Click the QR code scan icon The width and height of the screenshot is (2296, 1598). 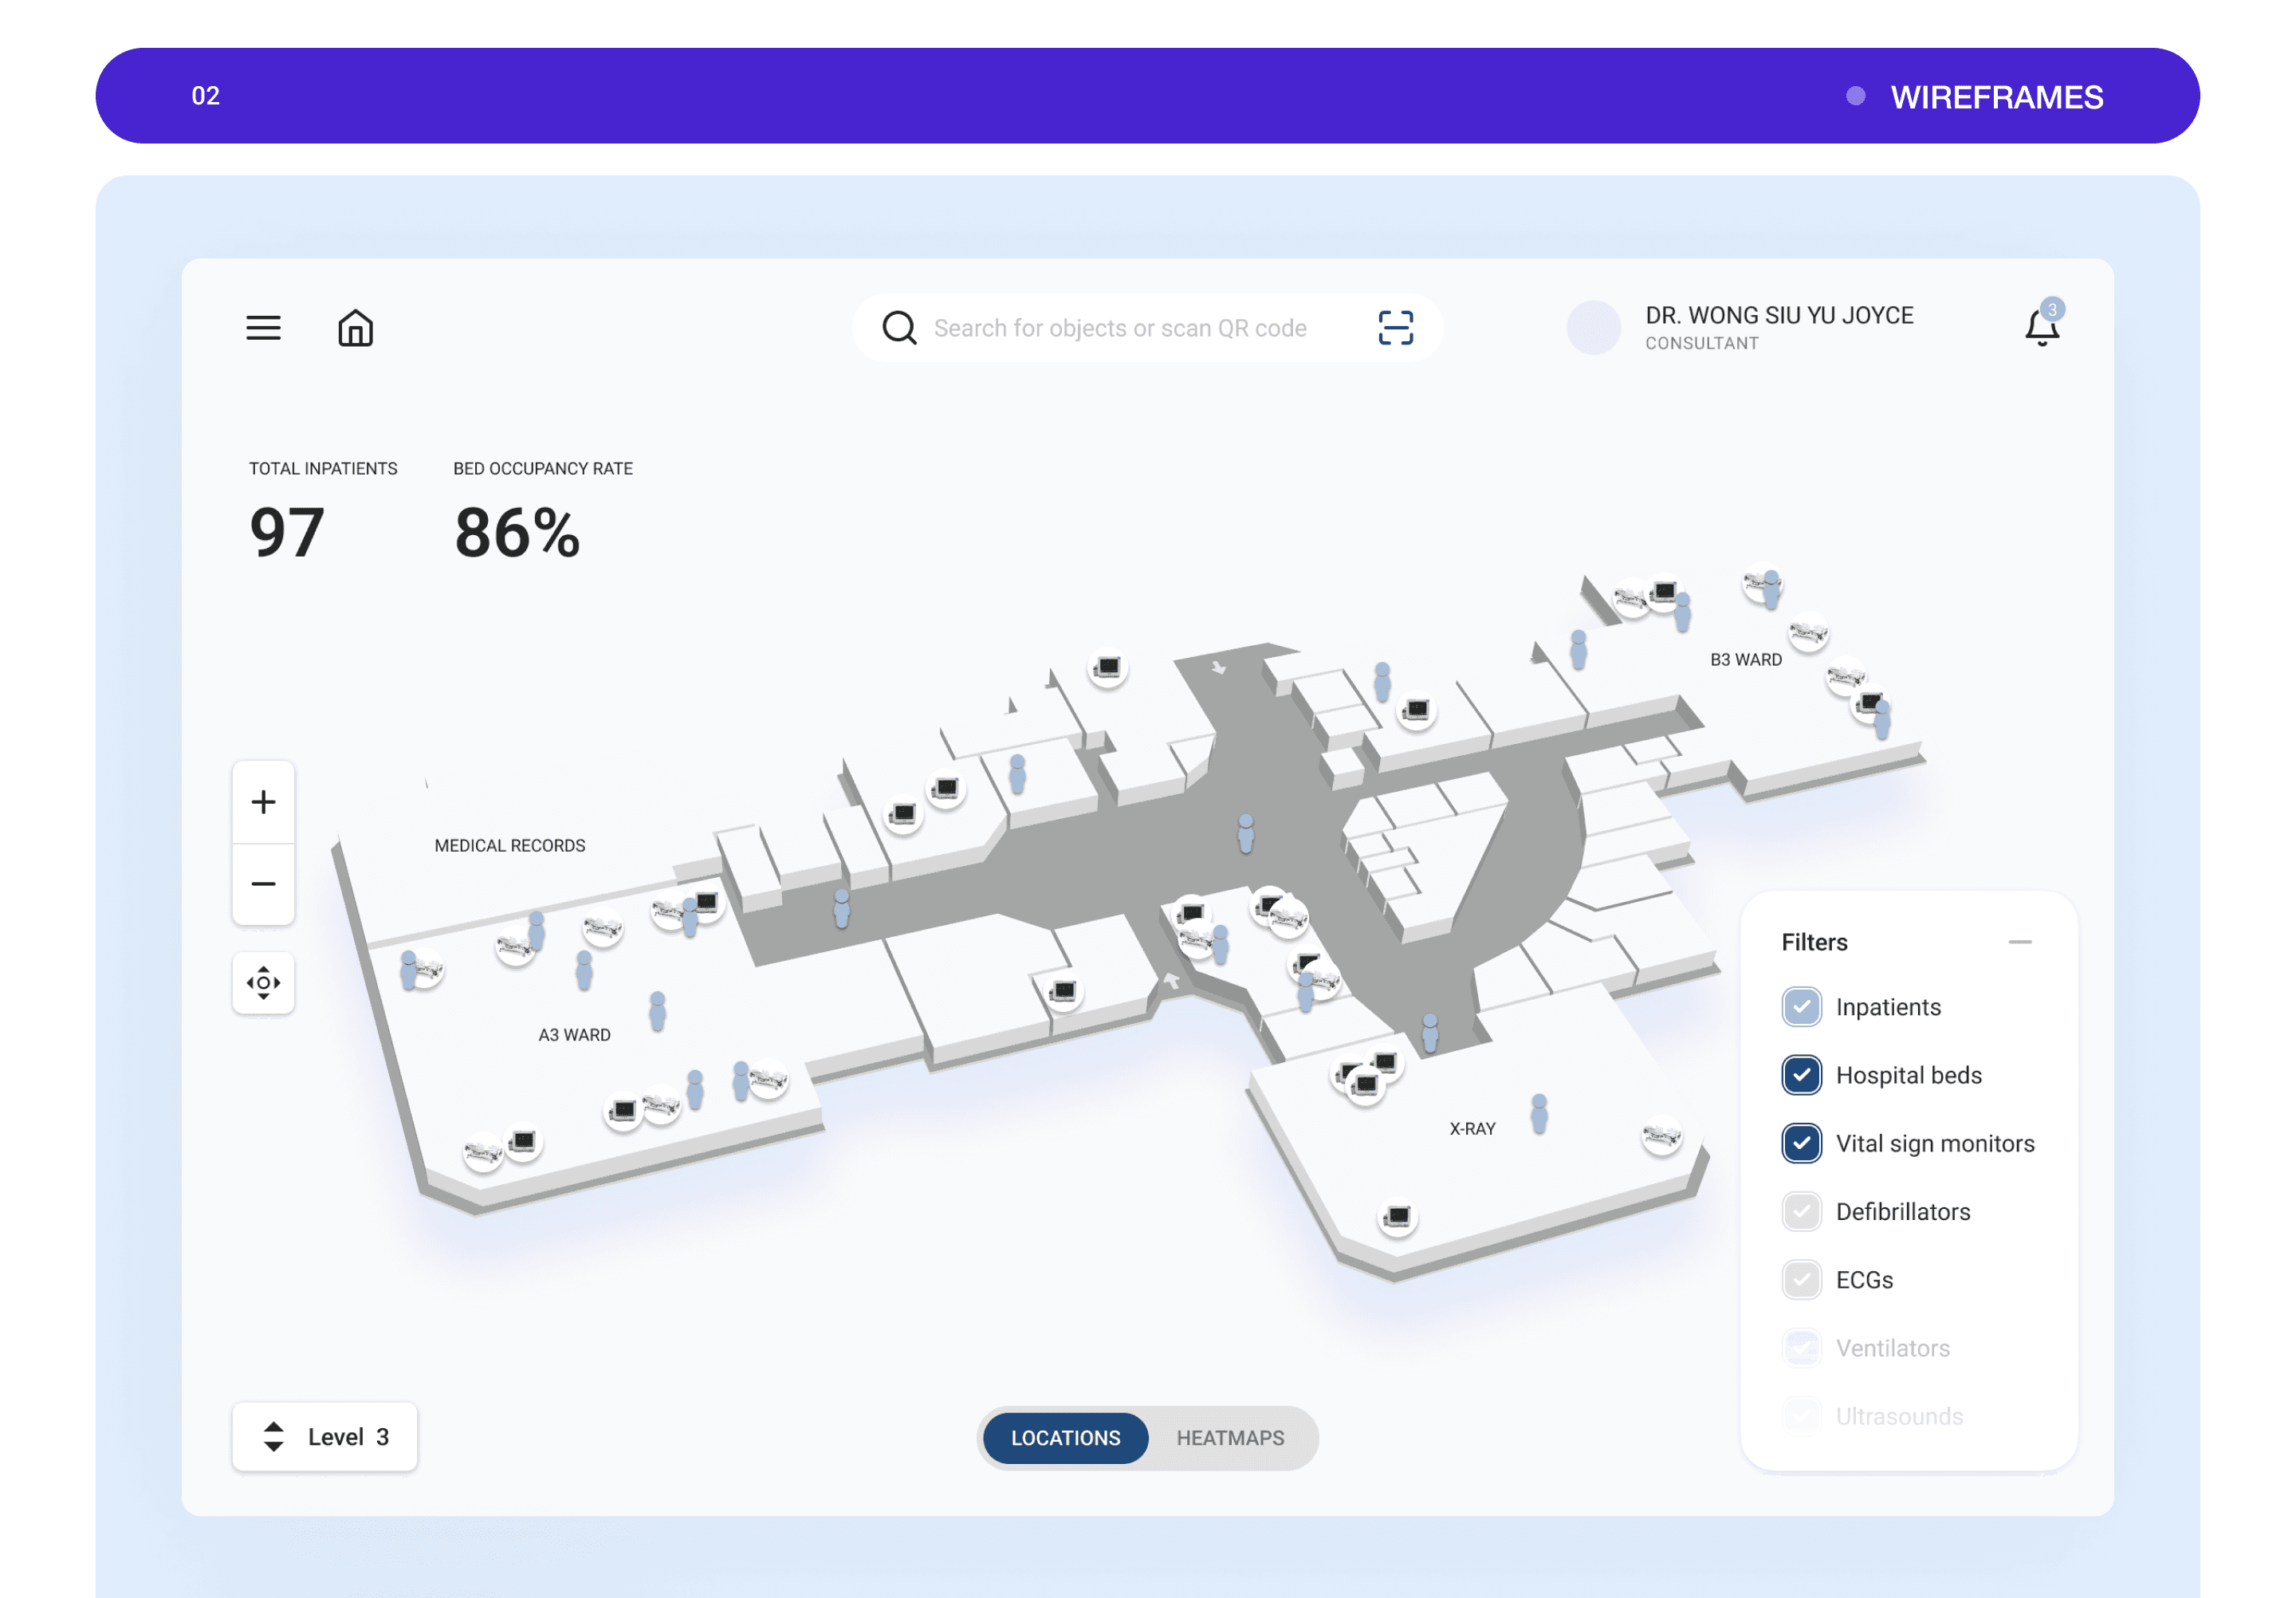tap(1395, 328)
